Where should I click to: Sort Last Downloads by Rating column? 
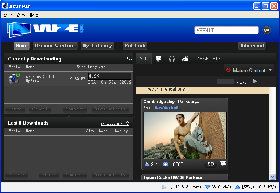(121, 131)
